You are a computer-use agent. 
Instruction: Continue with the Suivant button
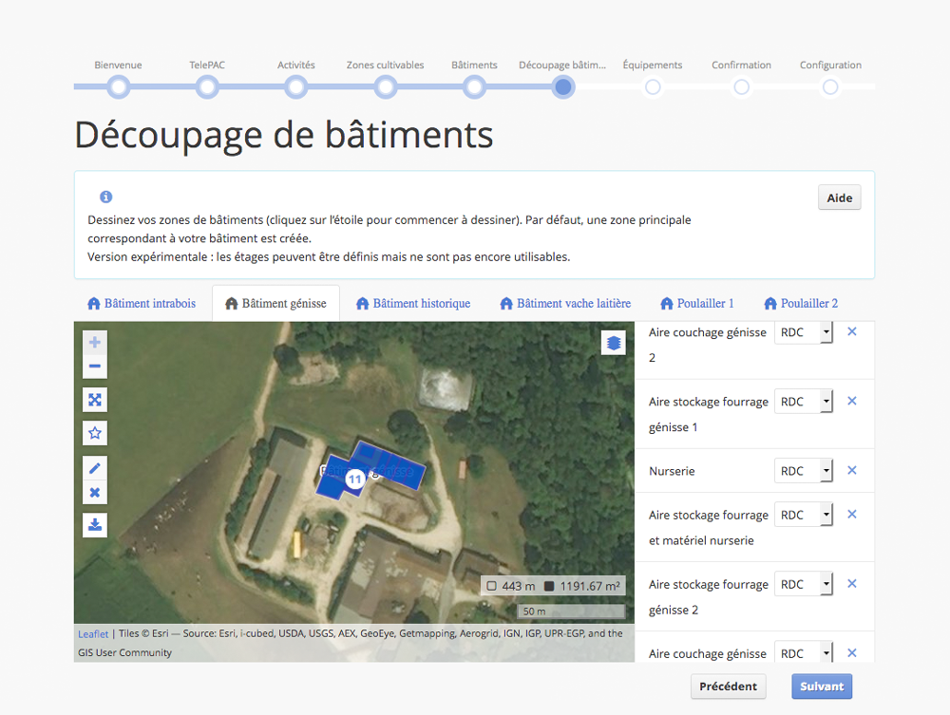click(822, 687)
